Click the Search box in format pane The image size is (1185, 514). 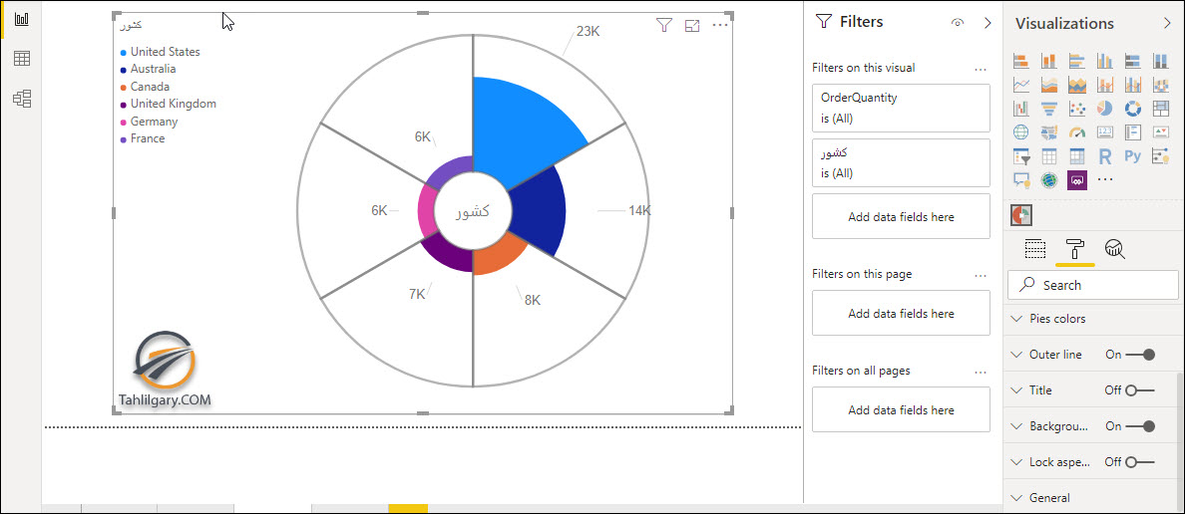(x=1093, y=285)
